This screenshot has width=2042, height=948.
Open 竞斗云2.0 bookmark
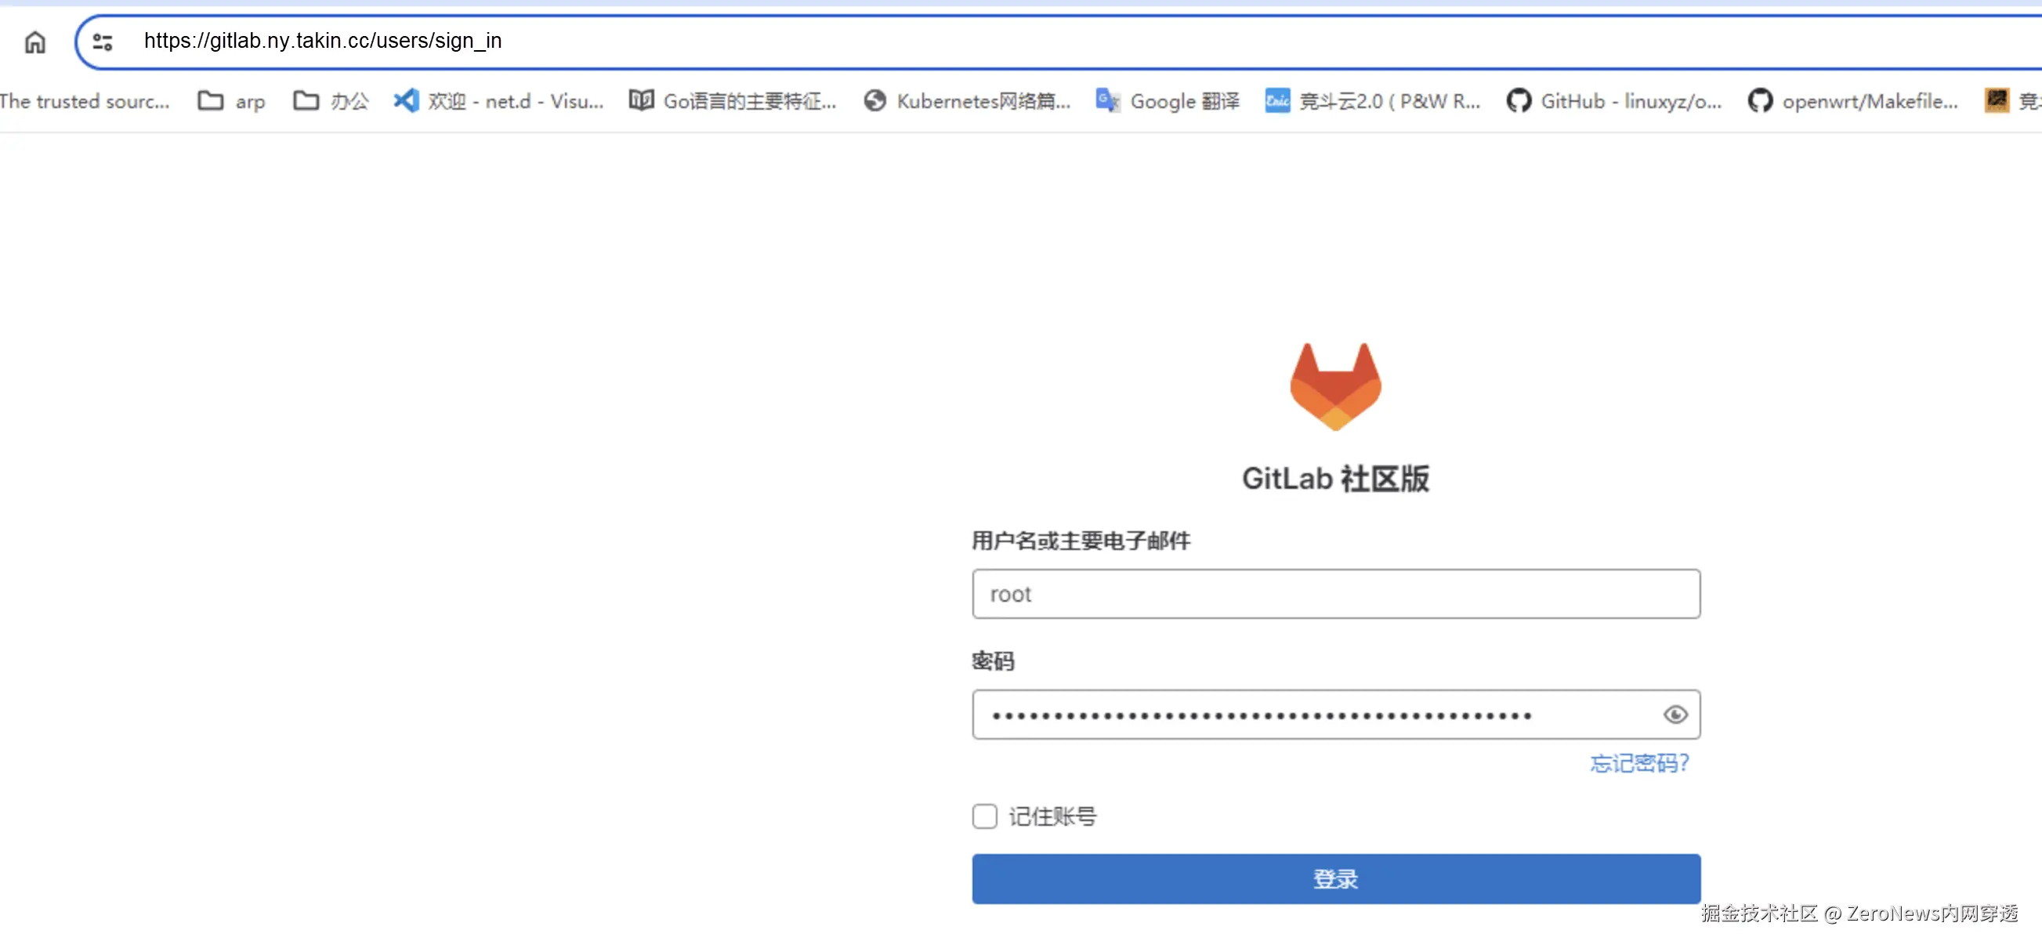click(1373, 101)
